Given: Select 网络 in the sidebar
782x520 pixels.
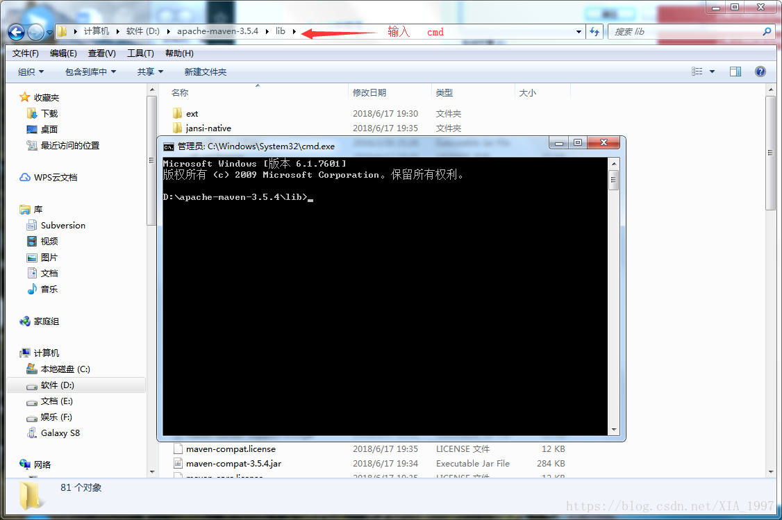Looking at the screenshot, I should click(x=42, y=464).
